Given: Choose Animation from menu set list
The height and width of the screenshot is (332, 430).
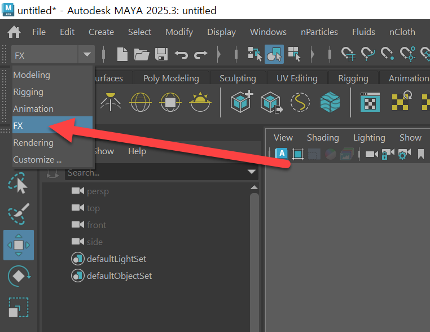Looking at the screenshot, I should 52,108.
